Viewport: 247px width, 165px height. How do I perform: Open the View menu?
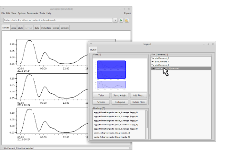[x=14, y=13]
